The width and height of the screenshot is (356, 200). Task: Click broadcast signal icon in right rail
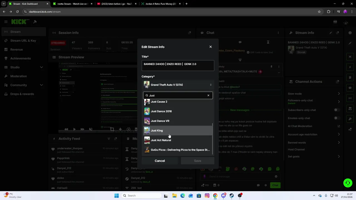tap(350, 98)
